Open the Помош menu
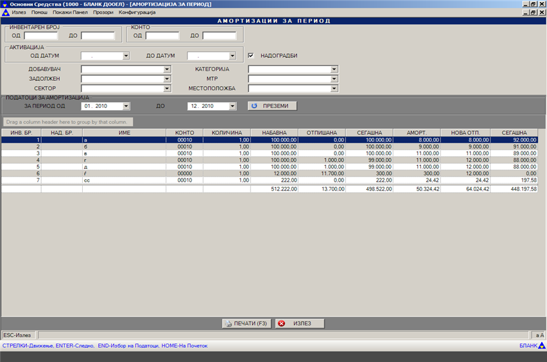Screen dimensions: 547x362 [x=39, y=12]
